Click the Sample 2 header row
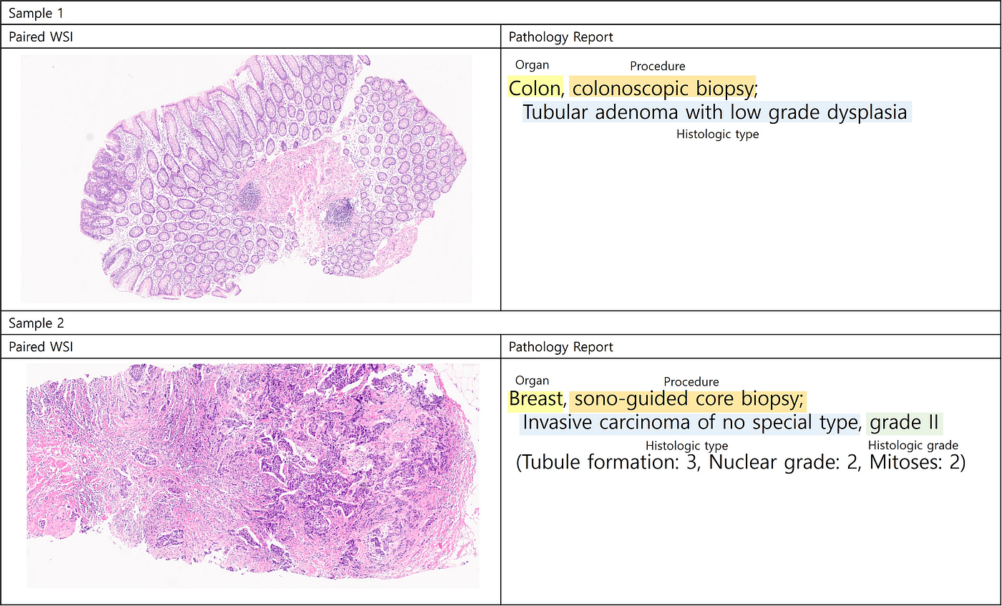Image resolution: width=1002 pixels, height=606 pixels. (501, 323)
